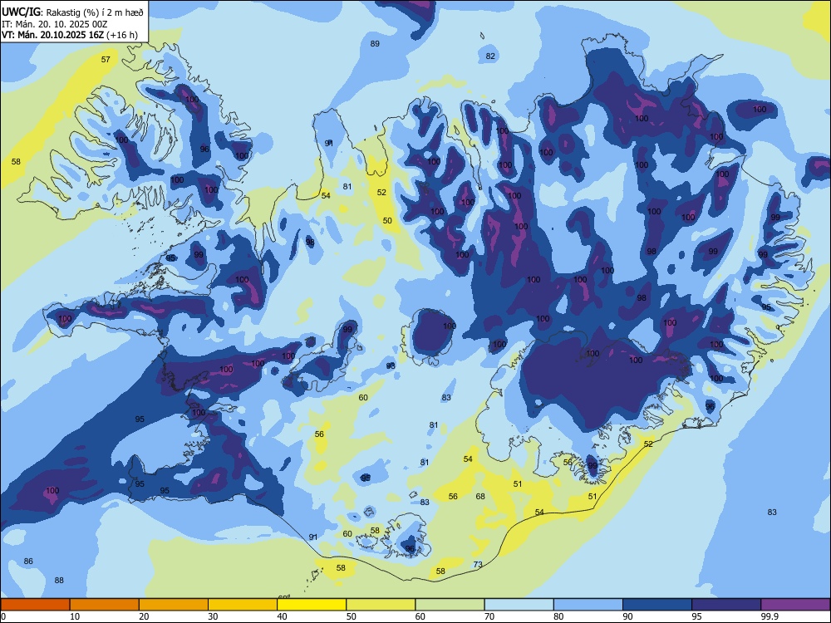Select the bright yellow 40–50 legend segment

[312, 605]
